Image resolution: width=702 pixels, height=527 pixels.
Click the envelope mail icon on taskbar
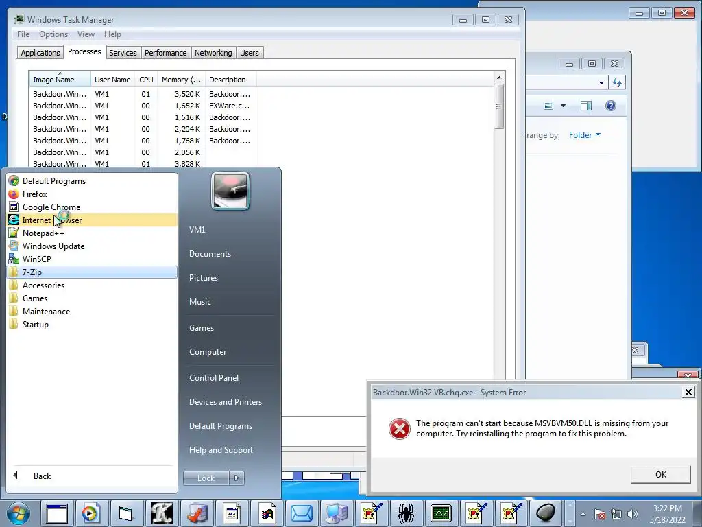[x=302, y=513]
